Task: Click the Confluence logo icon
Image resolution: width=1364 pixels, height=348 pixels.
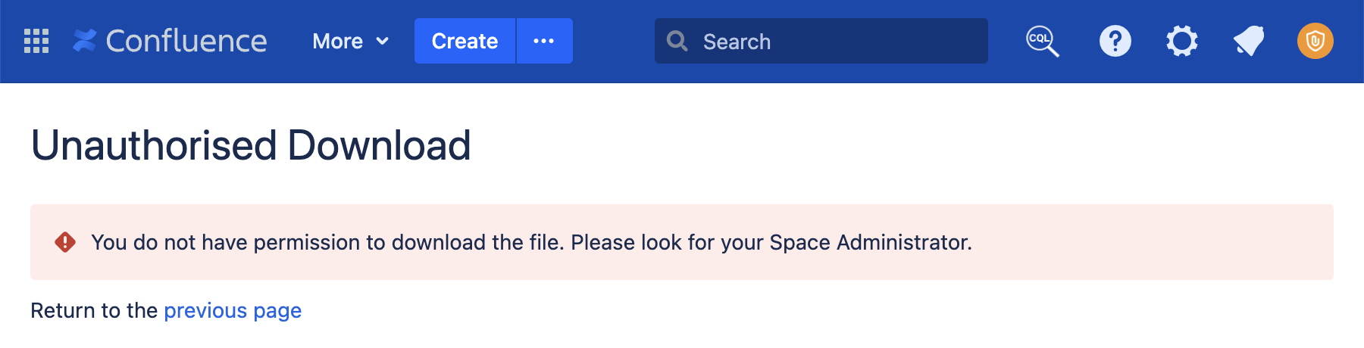Action: coord(84,41)
